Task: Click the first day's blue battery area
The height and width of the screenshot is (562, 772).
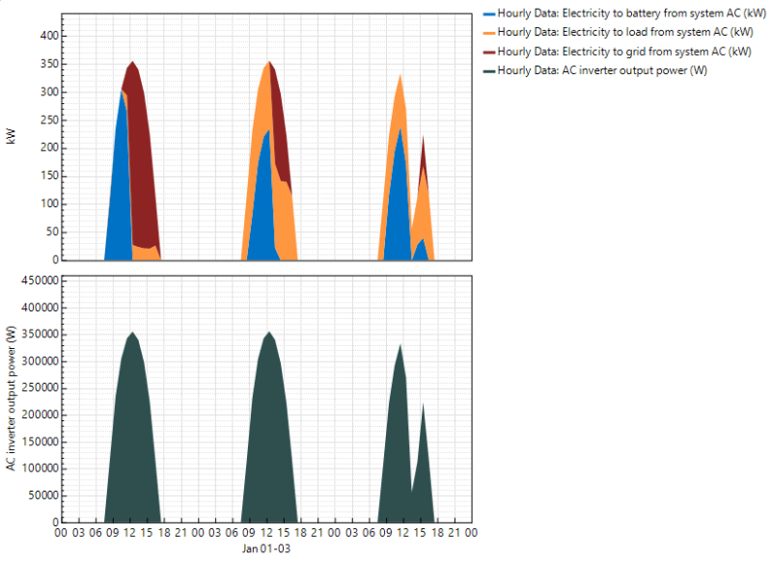Action: click(120, 202)
